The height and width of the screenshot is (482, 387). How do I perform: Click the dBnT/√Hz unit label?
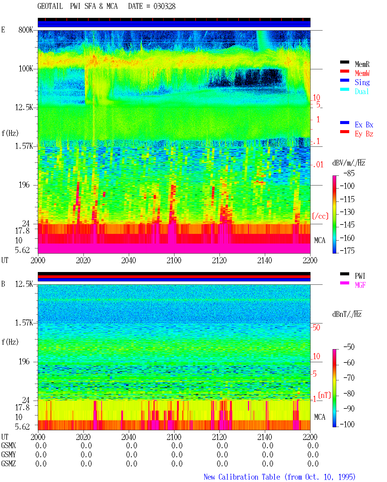[x=347, y=314]
